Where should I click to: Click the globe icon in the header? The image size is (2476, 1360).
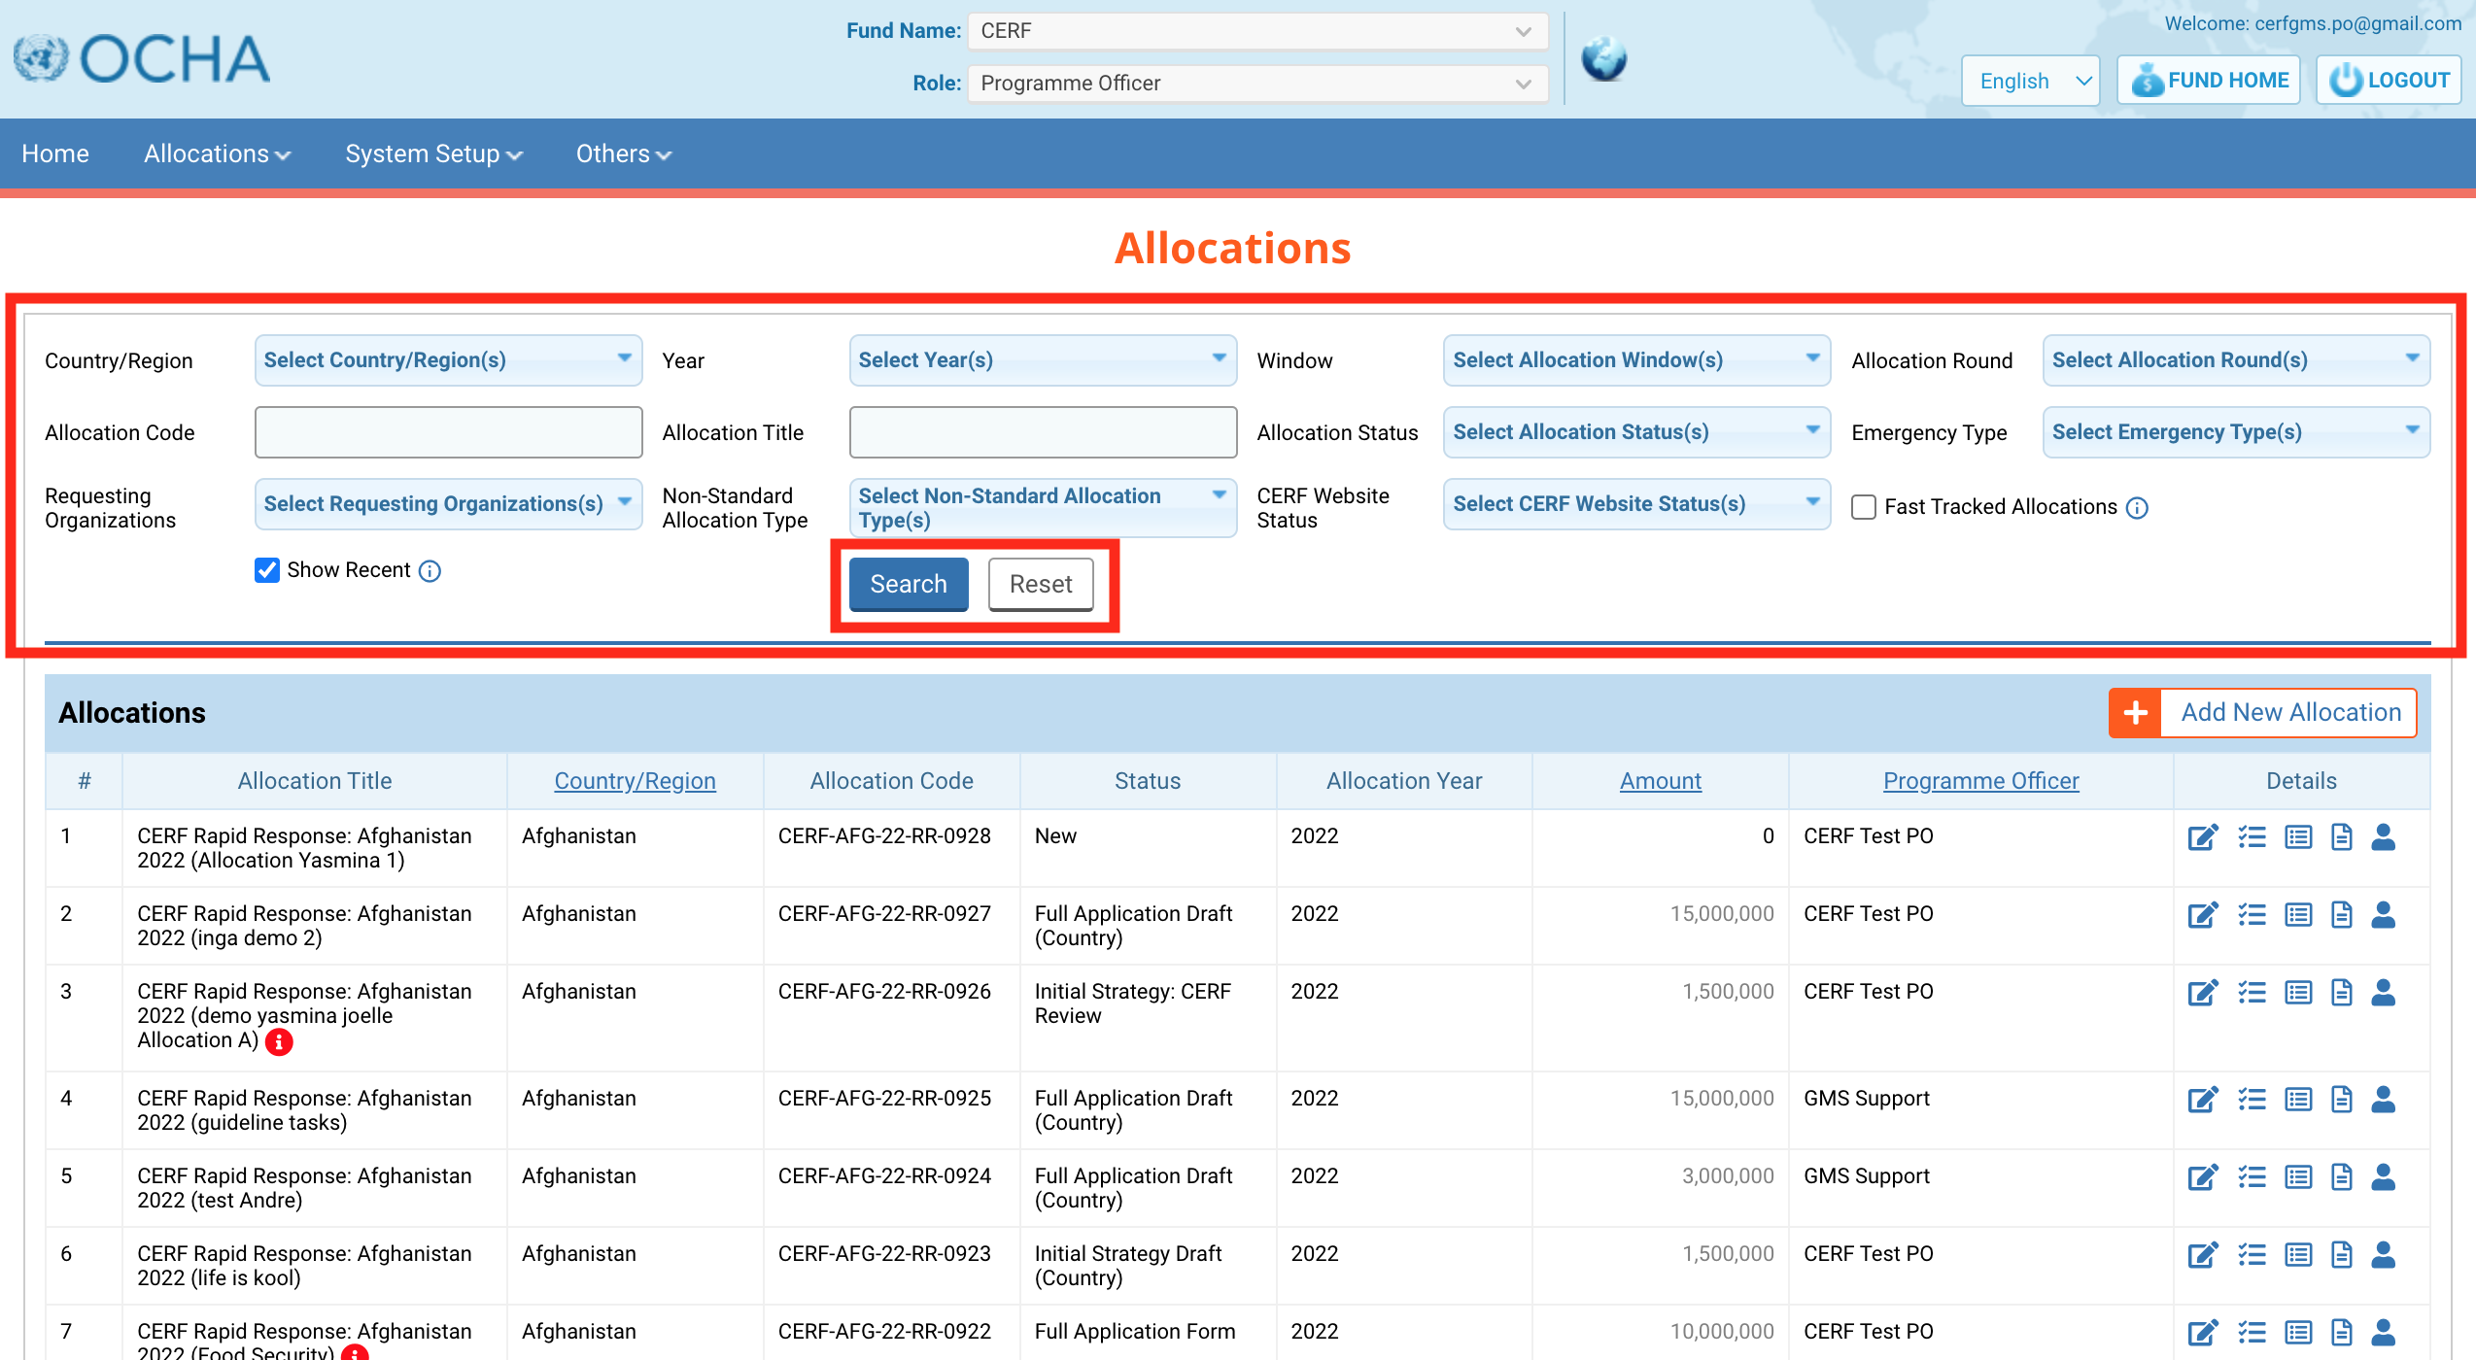click(x=1603, y=58)
